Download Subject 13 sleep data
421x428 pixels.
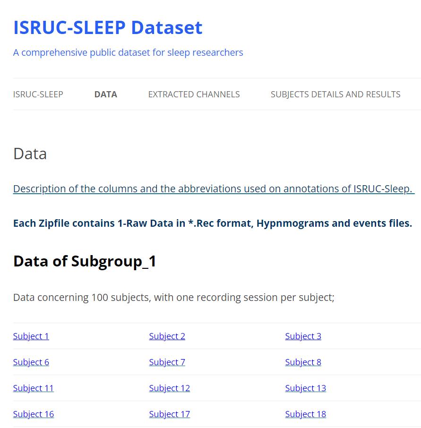click(305, 388)
